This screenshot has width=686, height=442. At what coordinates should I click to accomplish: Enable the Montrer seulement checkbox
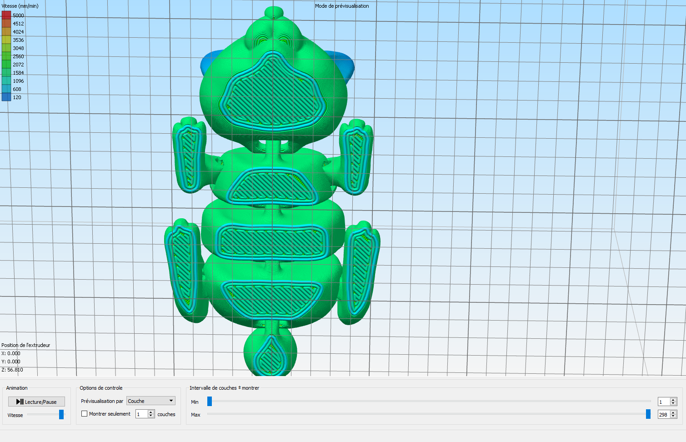[x=84, y=414]
